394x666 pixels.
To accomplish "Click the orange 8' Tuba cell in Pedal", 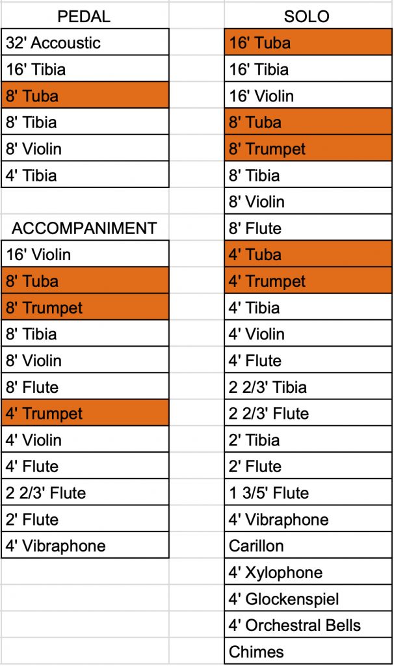I will [x=85, y=96].
